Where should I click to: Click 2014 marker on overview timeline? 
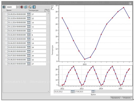(101, 89)
